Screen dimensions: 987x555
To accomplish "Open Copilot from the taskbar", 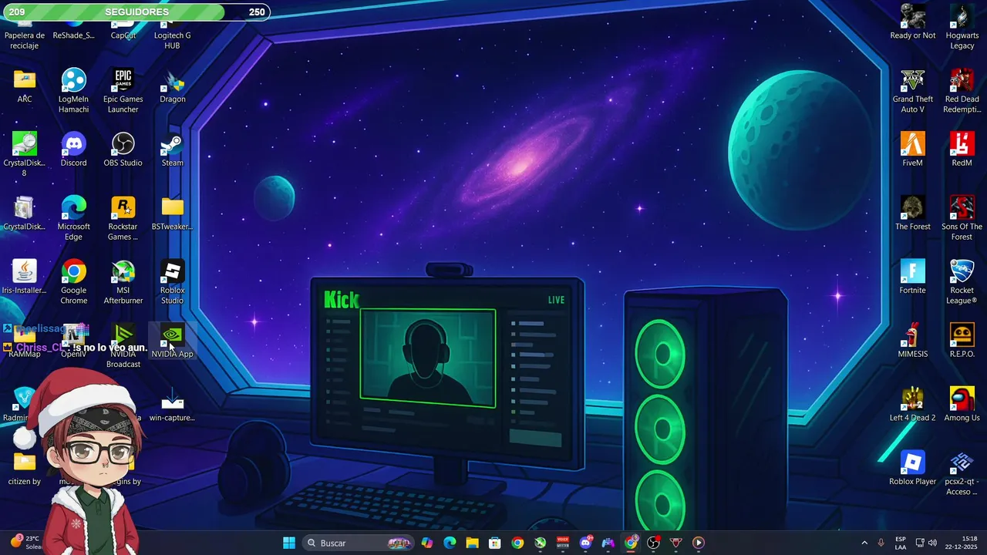I will click(427, 543).
